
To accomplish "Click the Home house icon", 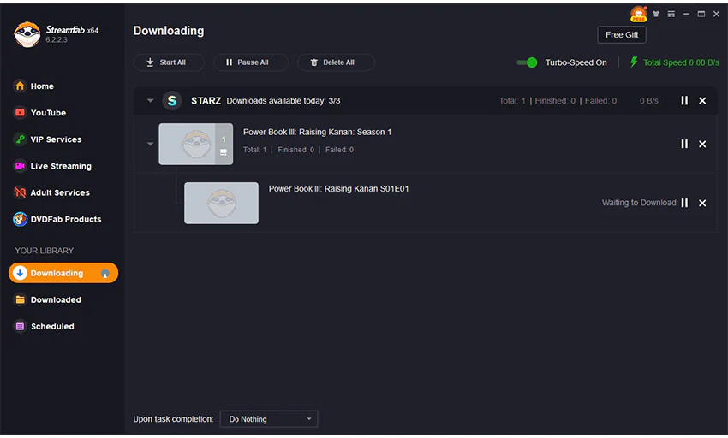I will [x=20, y=86].
